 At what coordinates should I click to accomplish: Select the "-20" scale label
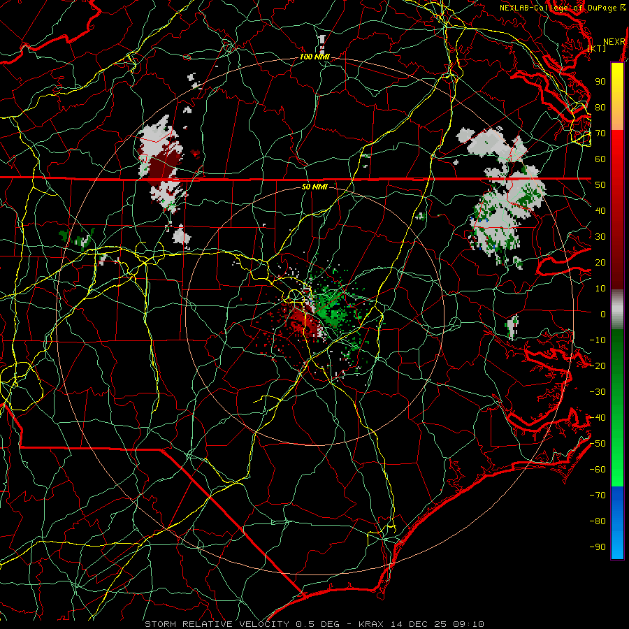[x=598, y=366]
